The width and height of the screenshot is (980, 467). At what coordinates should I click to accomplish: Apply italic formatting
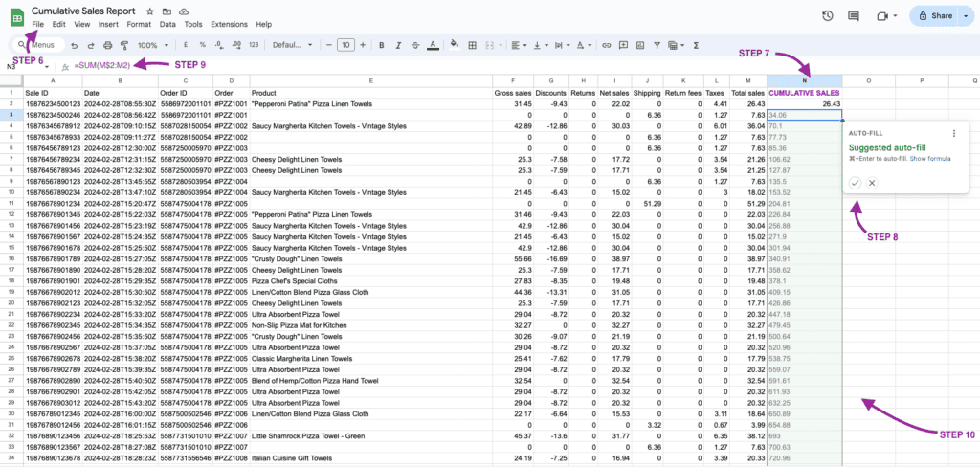tap(398, 45)
